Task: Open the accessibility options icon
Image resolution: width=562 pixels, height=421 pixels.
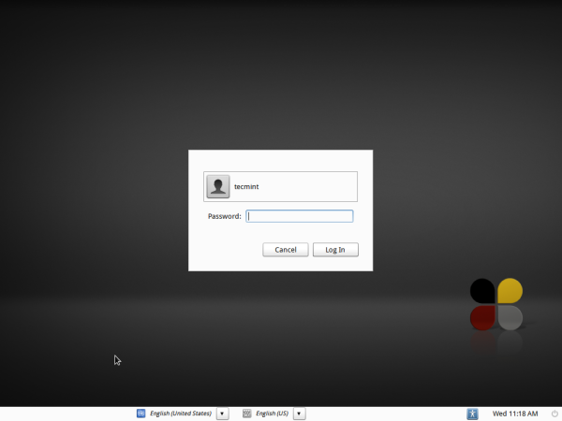Action: click(472, 414)
